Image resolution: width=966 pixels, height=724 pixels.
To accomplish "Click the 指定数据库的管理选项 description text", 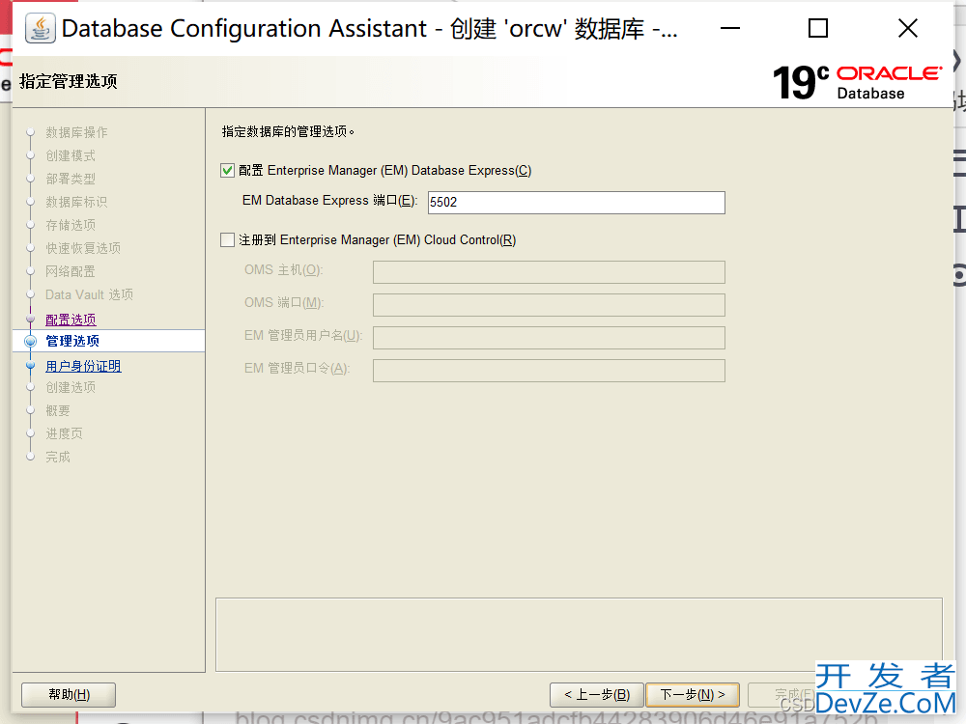I will pyautogui.click(x=288, y=131).
